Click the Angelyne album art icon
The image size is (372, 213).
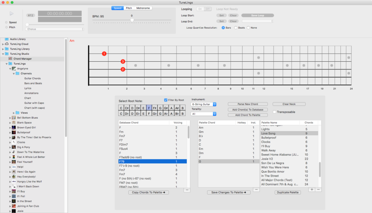(x=14, y=69)
